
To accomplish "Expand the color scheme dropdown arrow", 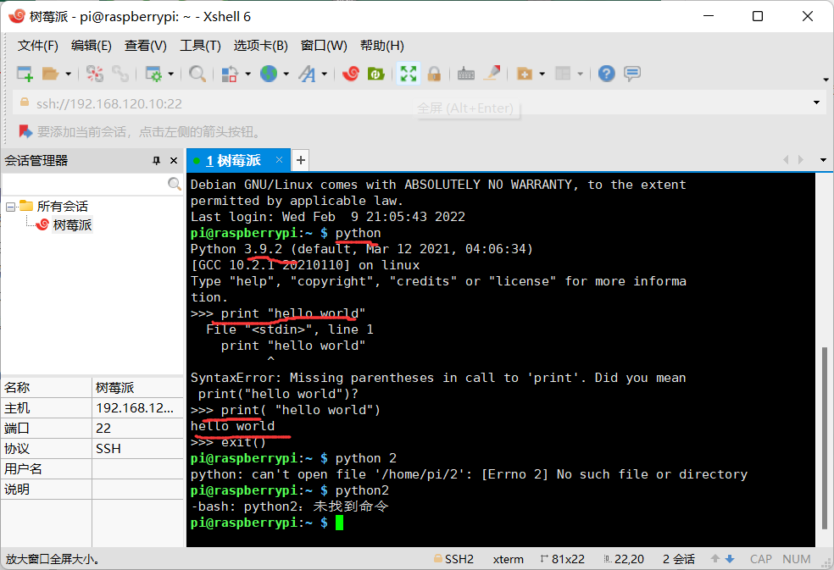I will pyautogui.click(x=247, y=74).
